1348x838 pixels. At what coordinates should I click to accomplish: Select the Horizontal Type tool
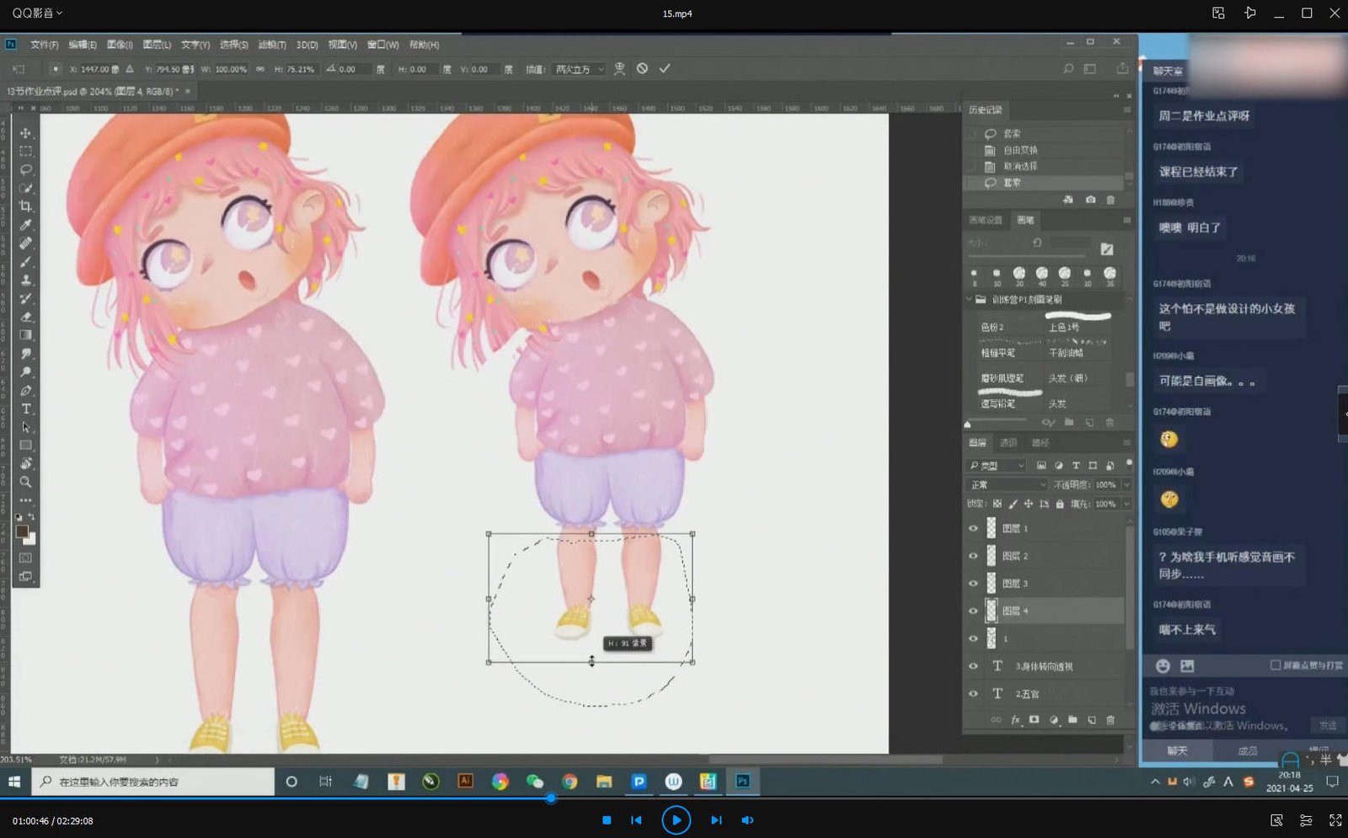pos(25,408)
